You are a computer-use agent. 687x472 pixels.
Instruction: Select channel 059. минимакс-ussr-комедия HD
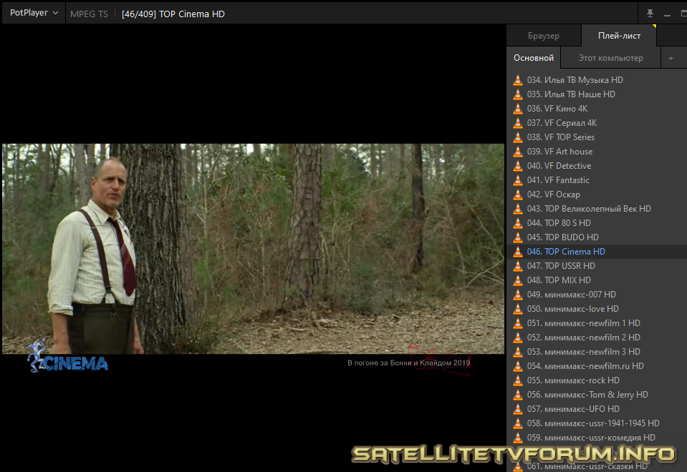pyautogui.click(x=597, y=438)
